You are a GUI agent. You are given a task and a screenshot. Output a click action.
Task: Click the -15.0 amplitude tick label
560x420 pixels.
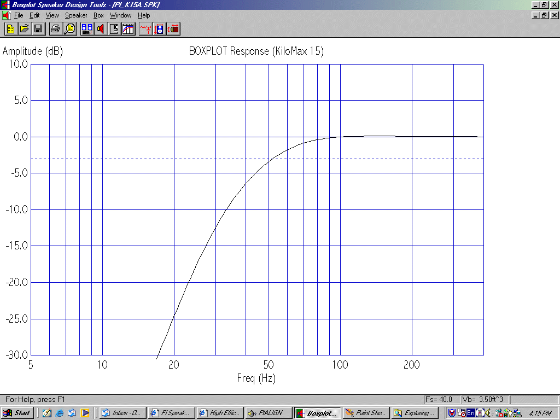(16, 246)
